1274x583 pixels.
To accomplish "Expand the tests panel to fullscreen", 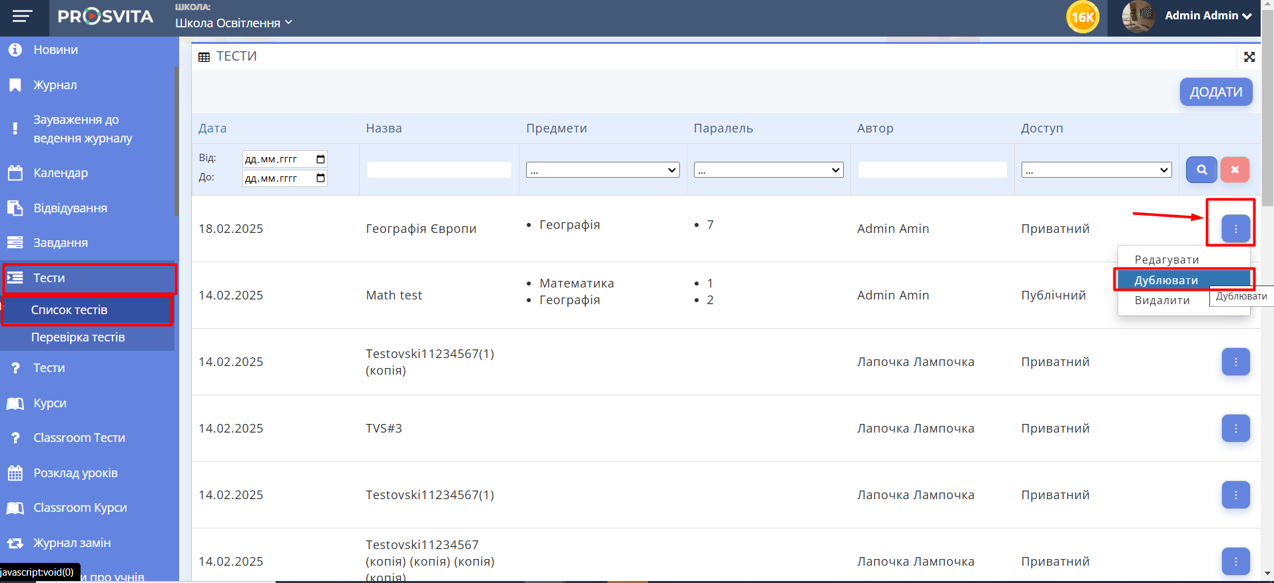I will [x=1249, y=57].
